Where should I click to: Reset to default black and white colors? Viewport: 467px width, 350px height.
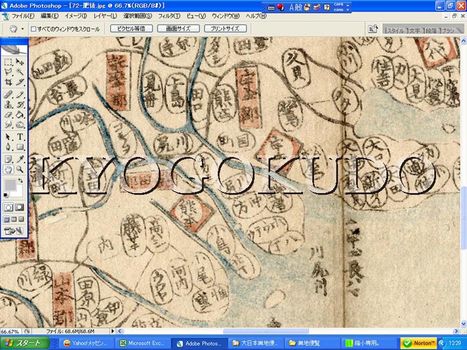(5, 195)
